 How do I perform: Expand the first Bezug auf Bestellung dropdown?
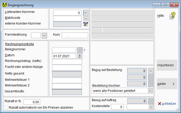click(x=151, y=71)
